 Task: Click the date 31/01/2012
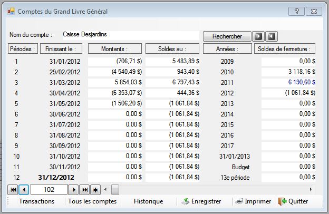tap(65, 62)
